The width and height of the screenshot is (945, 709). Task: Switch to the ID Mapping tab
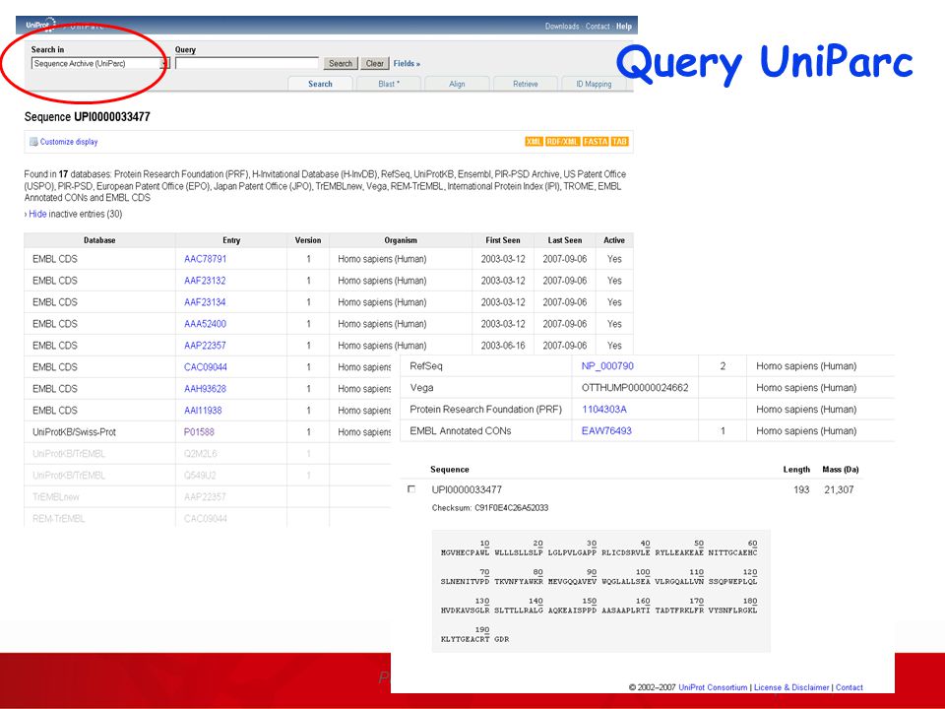click(x=594, y=84)
